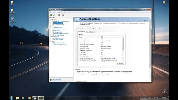
Task: Open Set up stereoscopic 3D task
Action: tap(58, 38)
